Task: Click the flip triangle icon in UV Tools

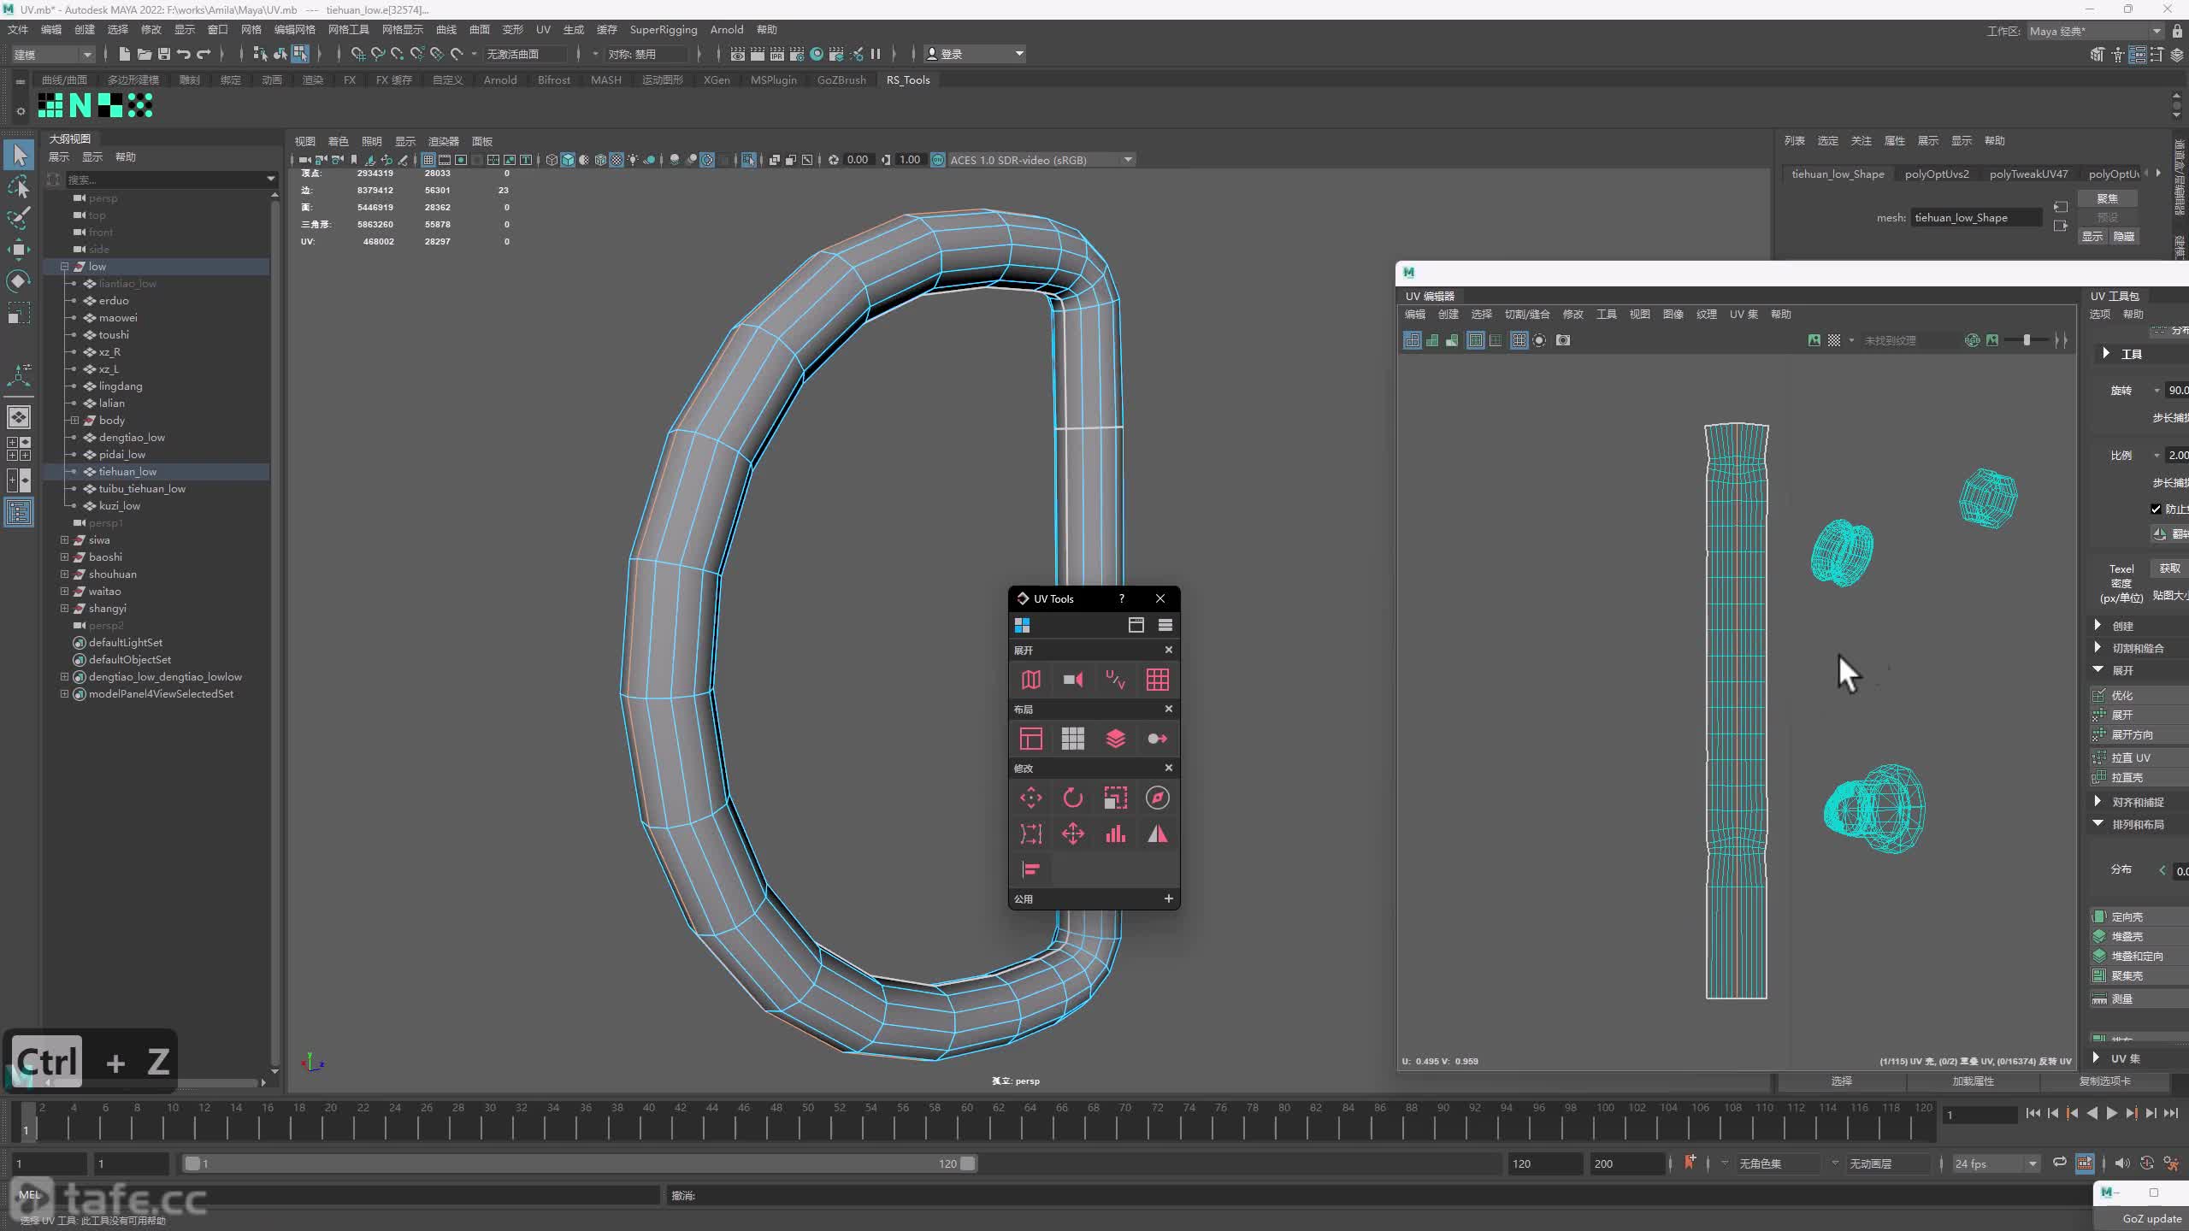Action: [x=1158, y=833]
